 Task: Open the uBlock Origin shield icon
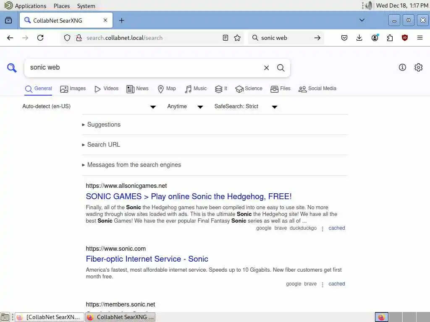coord(405,38)
